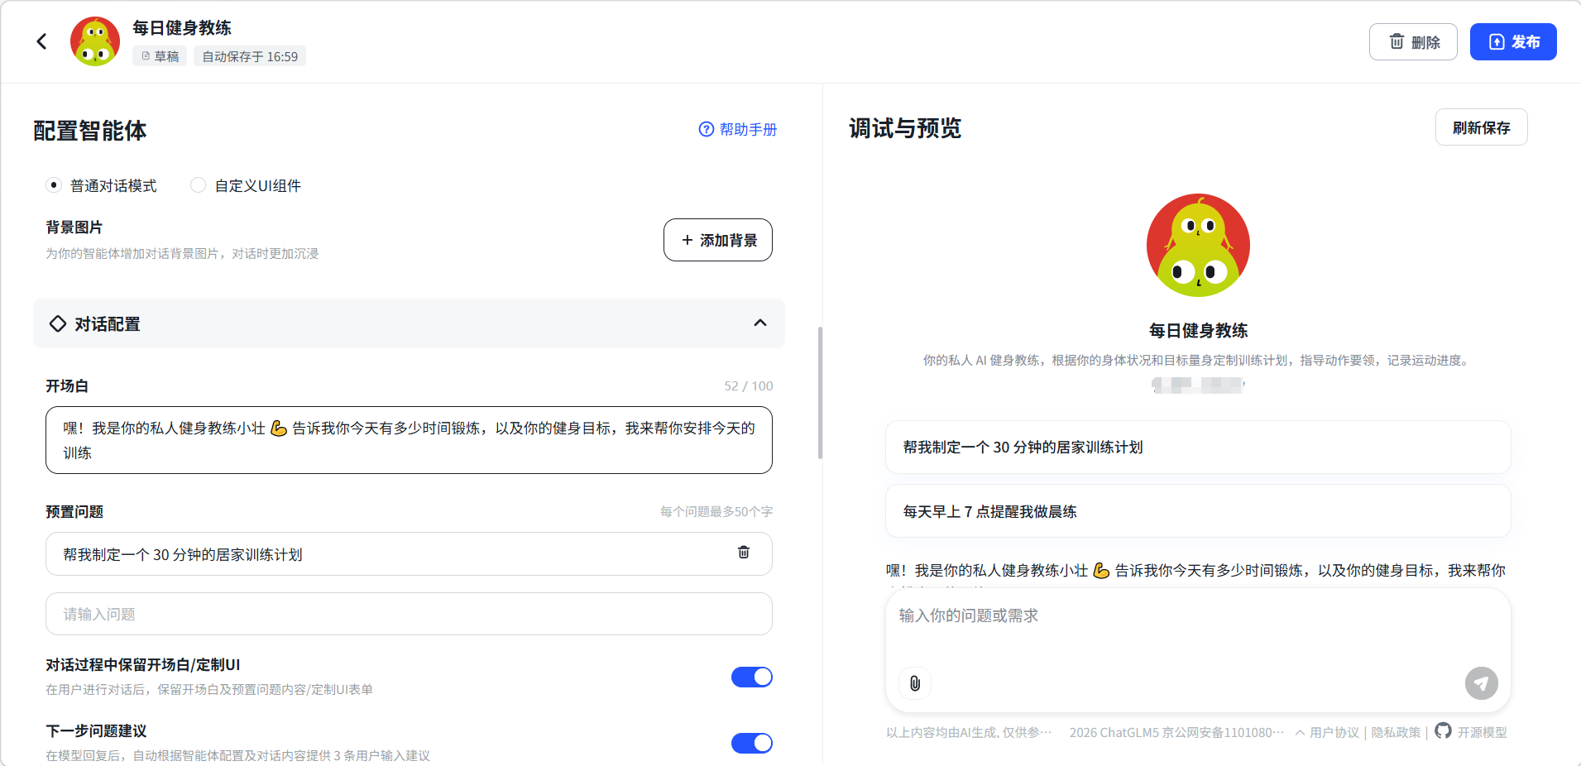Delete the first preset question via trash icon
This screenshot has height=766, width=1581.
click(743, 553)
